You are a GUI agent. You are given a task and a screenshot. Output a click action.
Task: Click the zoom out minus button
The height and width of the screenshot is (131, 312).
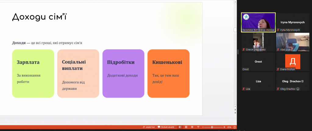203,127
